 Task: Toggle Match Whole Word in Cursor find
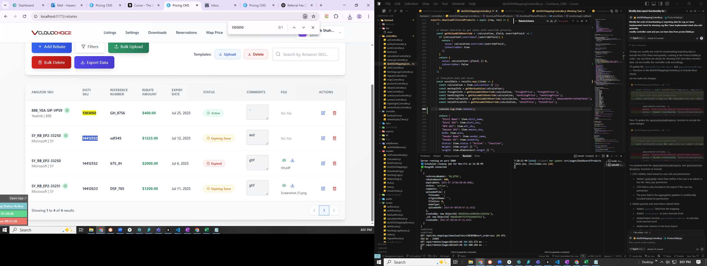pyautogui.click(x=552, y=21)
